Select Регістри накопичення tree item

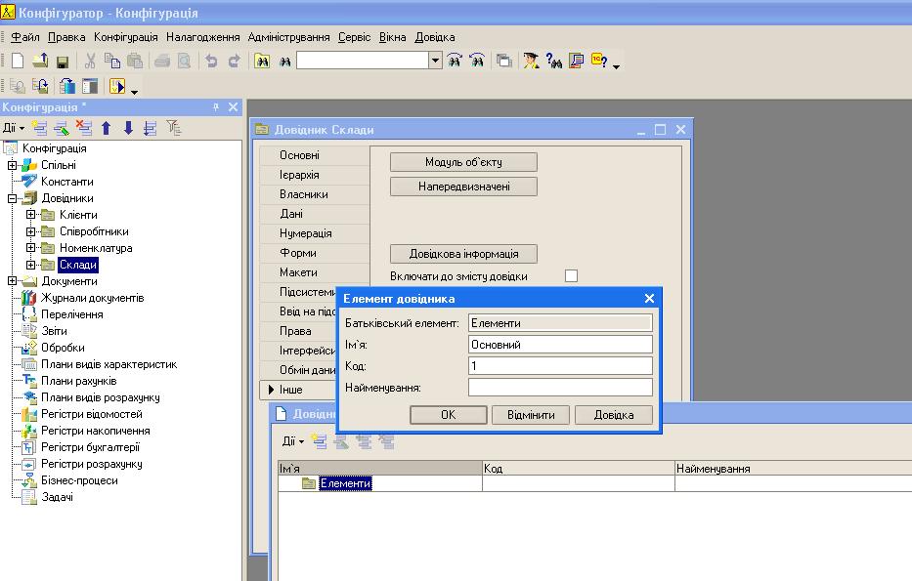click(x=96, y=431)
